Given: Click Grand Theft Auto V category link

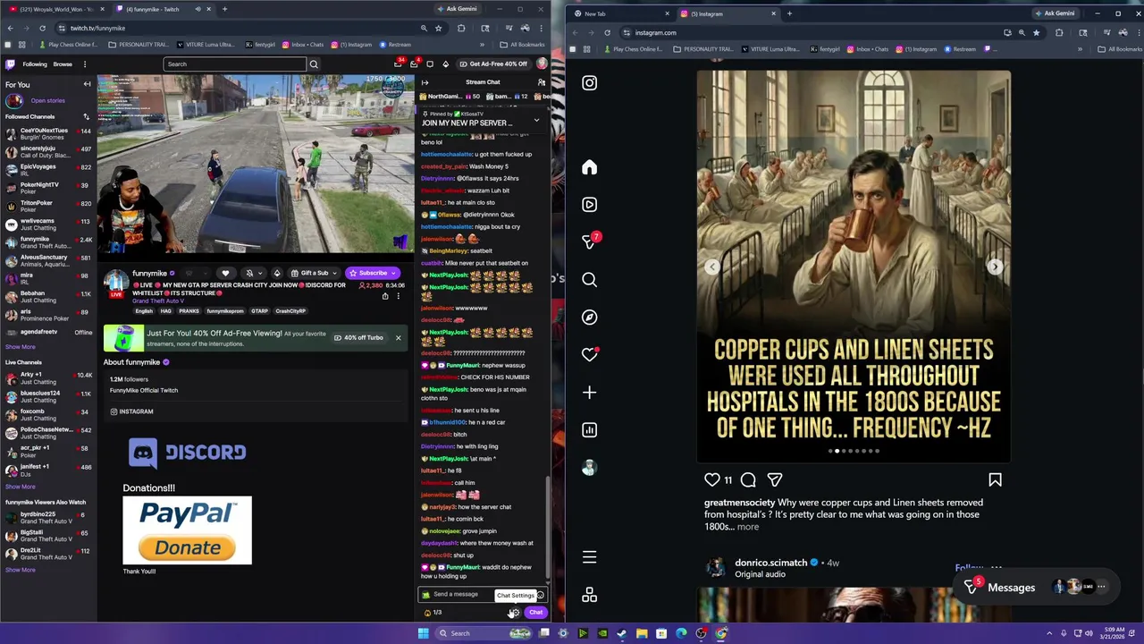Looking at the screenshot, I should coord(158,301).
